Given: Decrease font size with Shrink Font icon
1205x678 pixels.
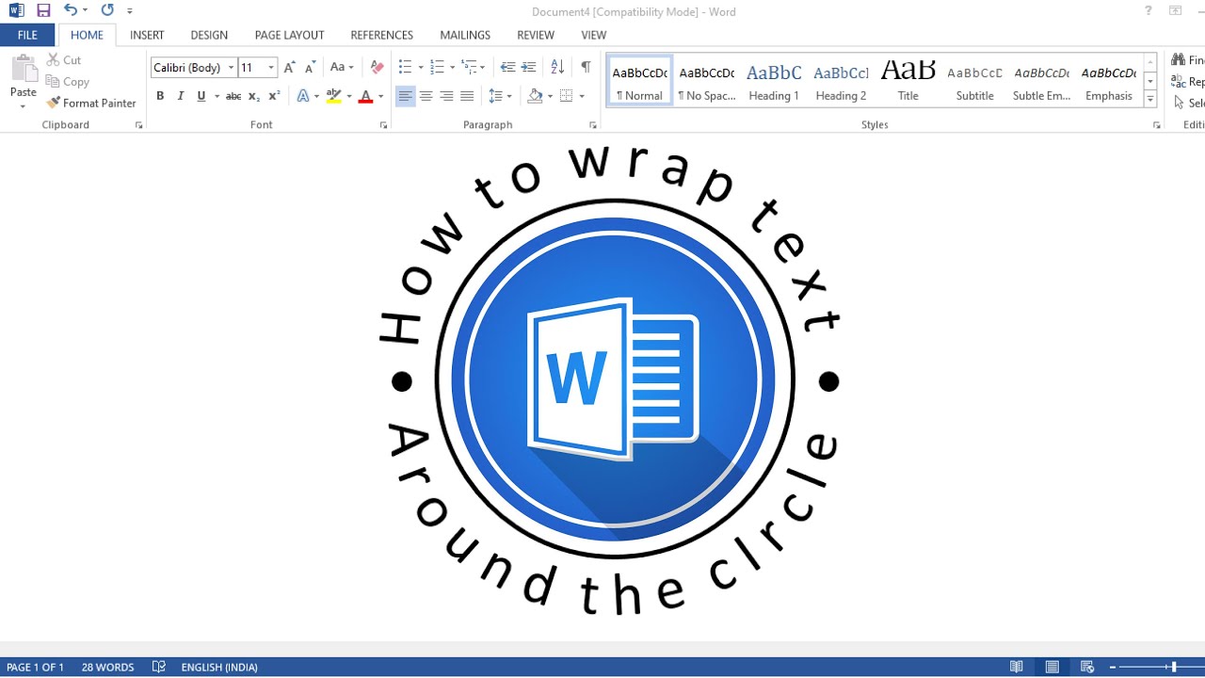Looking at the screenshot, I should pyautogui.click(x=310, y=68).
